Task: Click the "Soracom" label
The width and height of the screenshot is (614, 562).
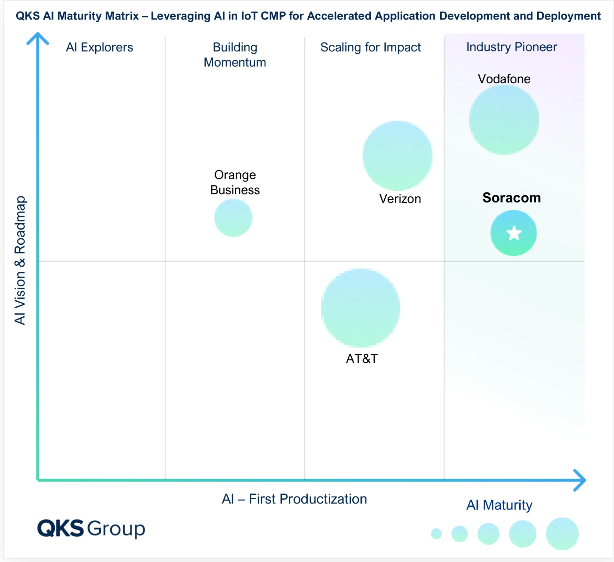Action: (512, 198)
